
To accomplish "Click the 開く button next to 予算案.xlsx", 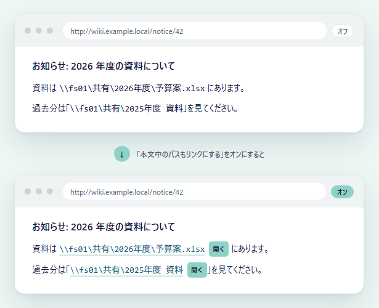I will click(x=219, y=249).
